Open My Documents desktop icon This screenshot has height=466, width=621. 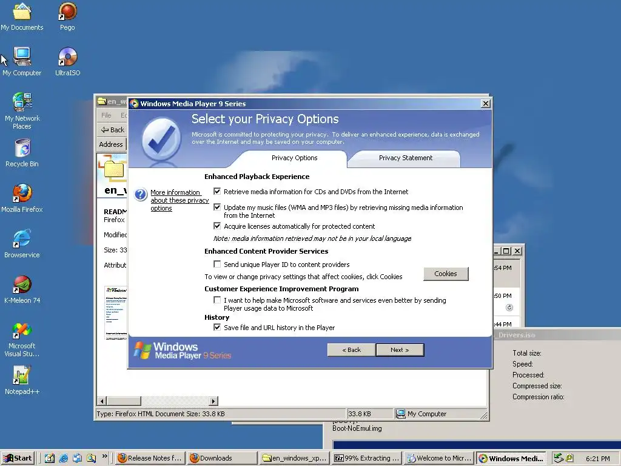(22, 16)
